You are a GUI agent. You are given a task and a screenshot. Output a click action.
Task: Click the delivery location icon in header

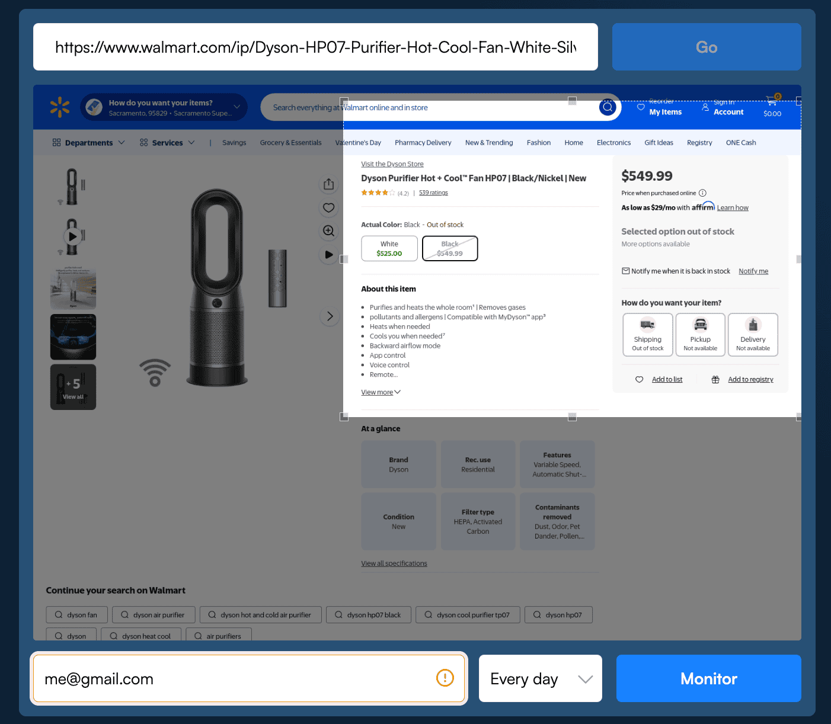(x=94, y=107)
